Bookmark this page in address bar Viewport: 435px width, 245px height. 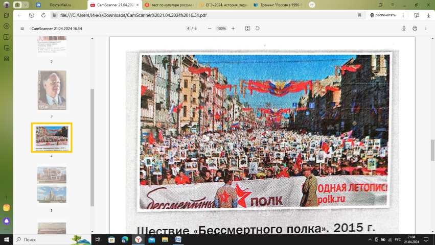[x=359, y=15]
